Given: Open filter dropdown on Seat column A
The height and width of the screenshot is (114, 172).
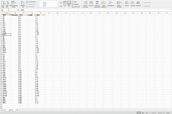Looking at the screenshot, I should [x=10, y=15].
